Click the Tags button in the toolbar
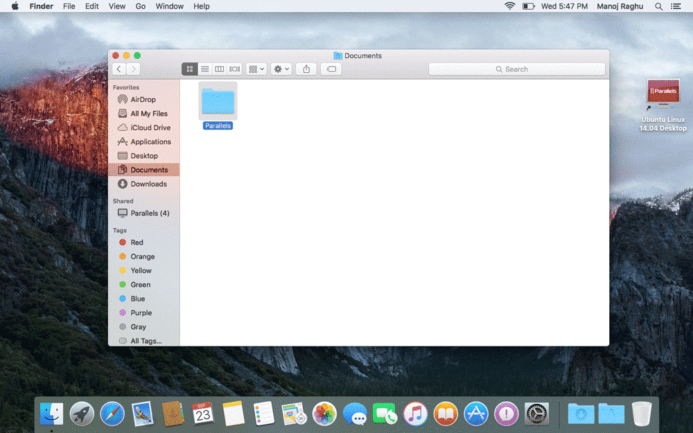This screenshot has height=433, width=693. (x=331, y=69)
